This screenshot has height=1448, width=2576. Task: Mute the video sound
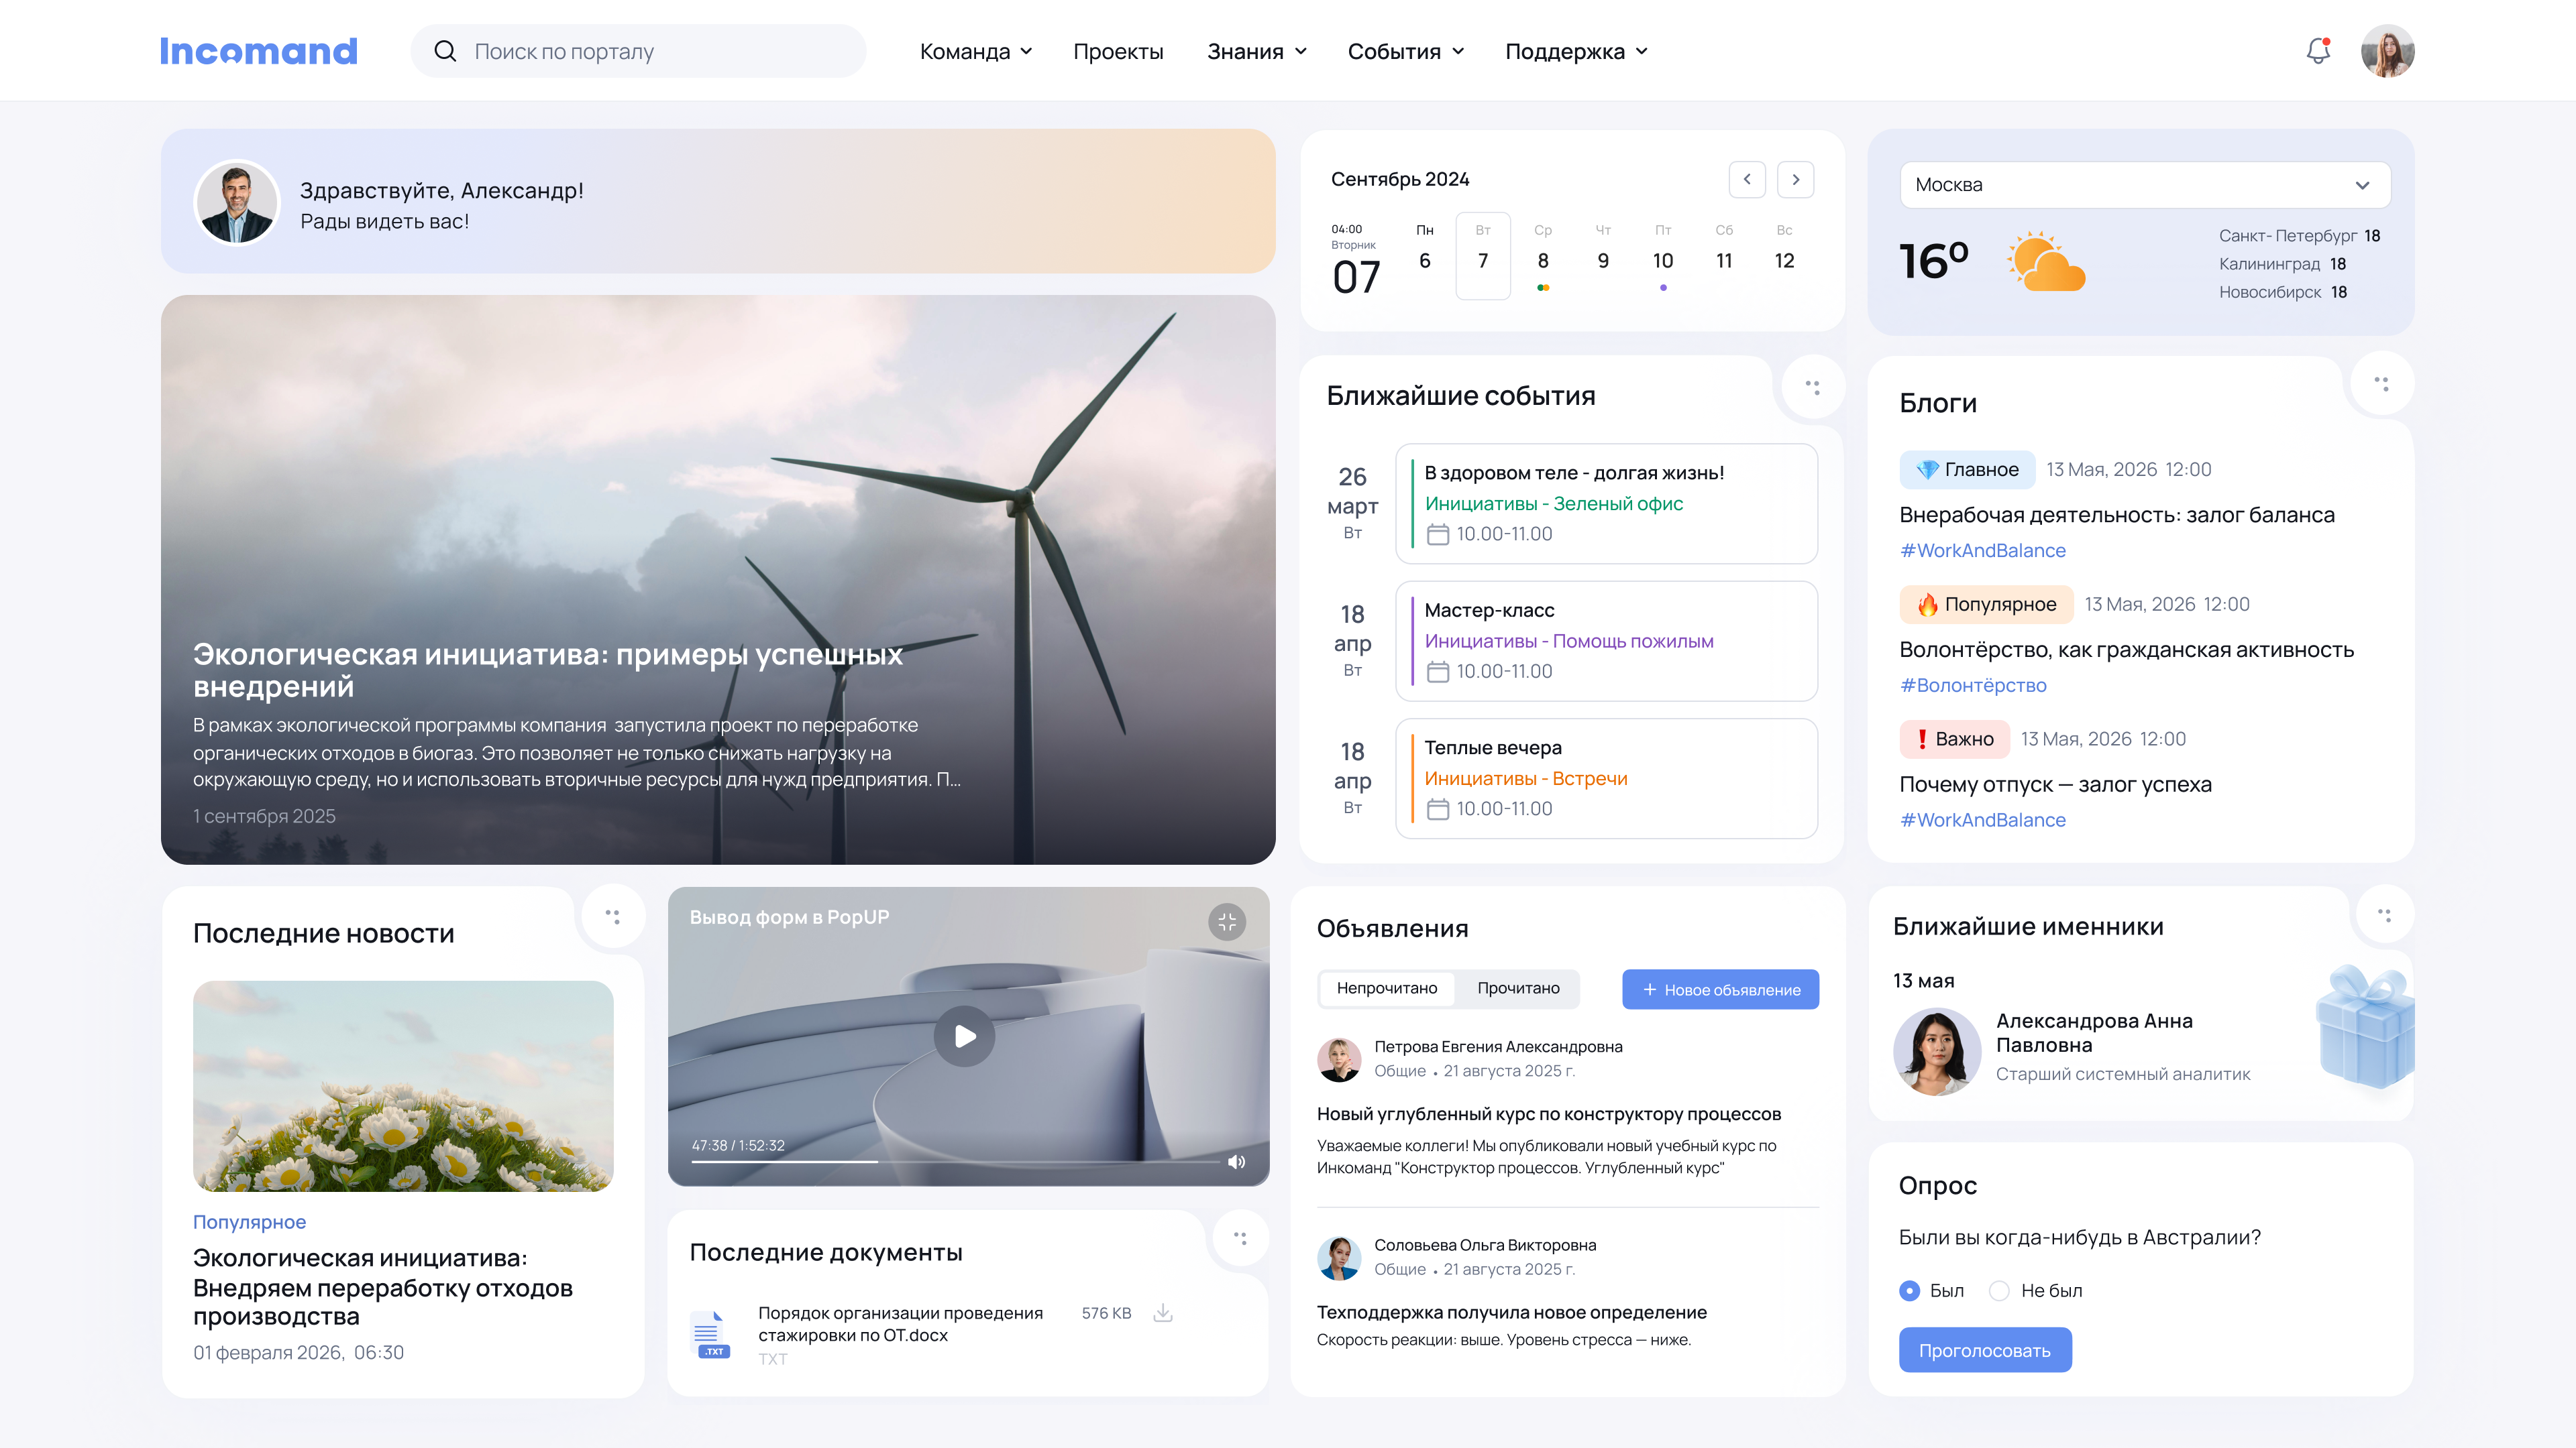tap(1237, 1161)
